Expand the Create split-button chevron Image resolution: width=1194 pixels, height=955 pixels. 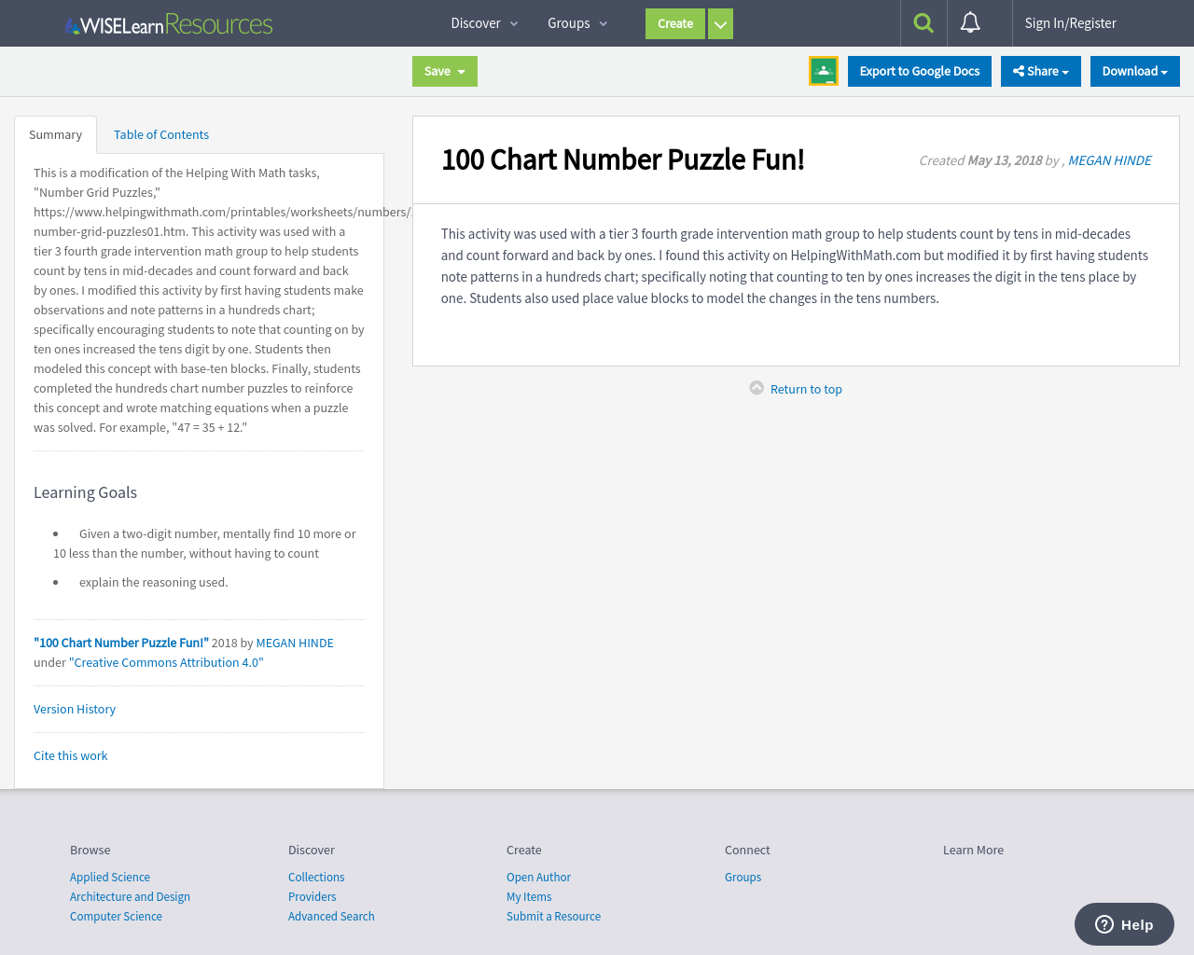click(720, 23)
